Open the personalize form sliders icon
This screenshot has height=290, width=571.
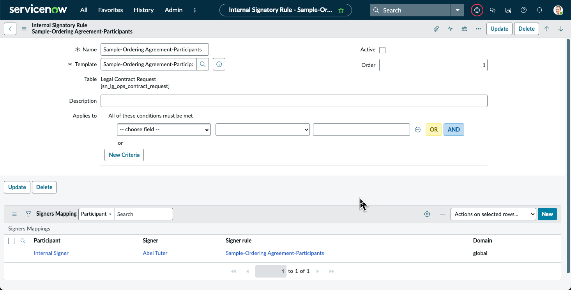(x=464, y=29)
